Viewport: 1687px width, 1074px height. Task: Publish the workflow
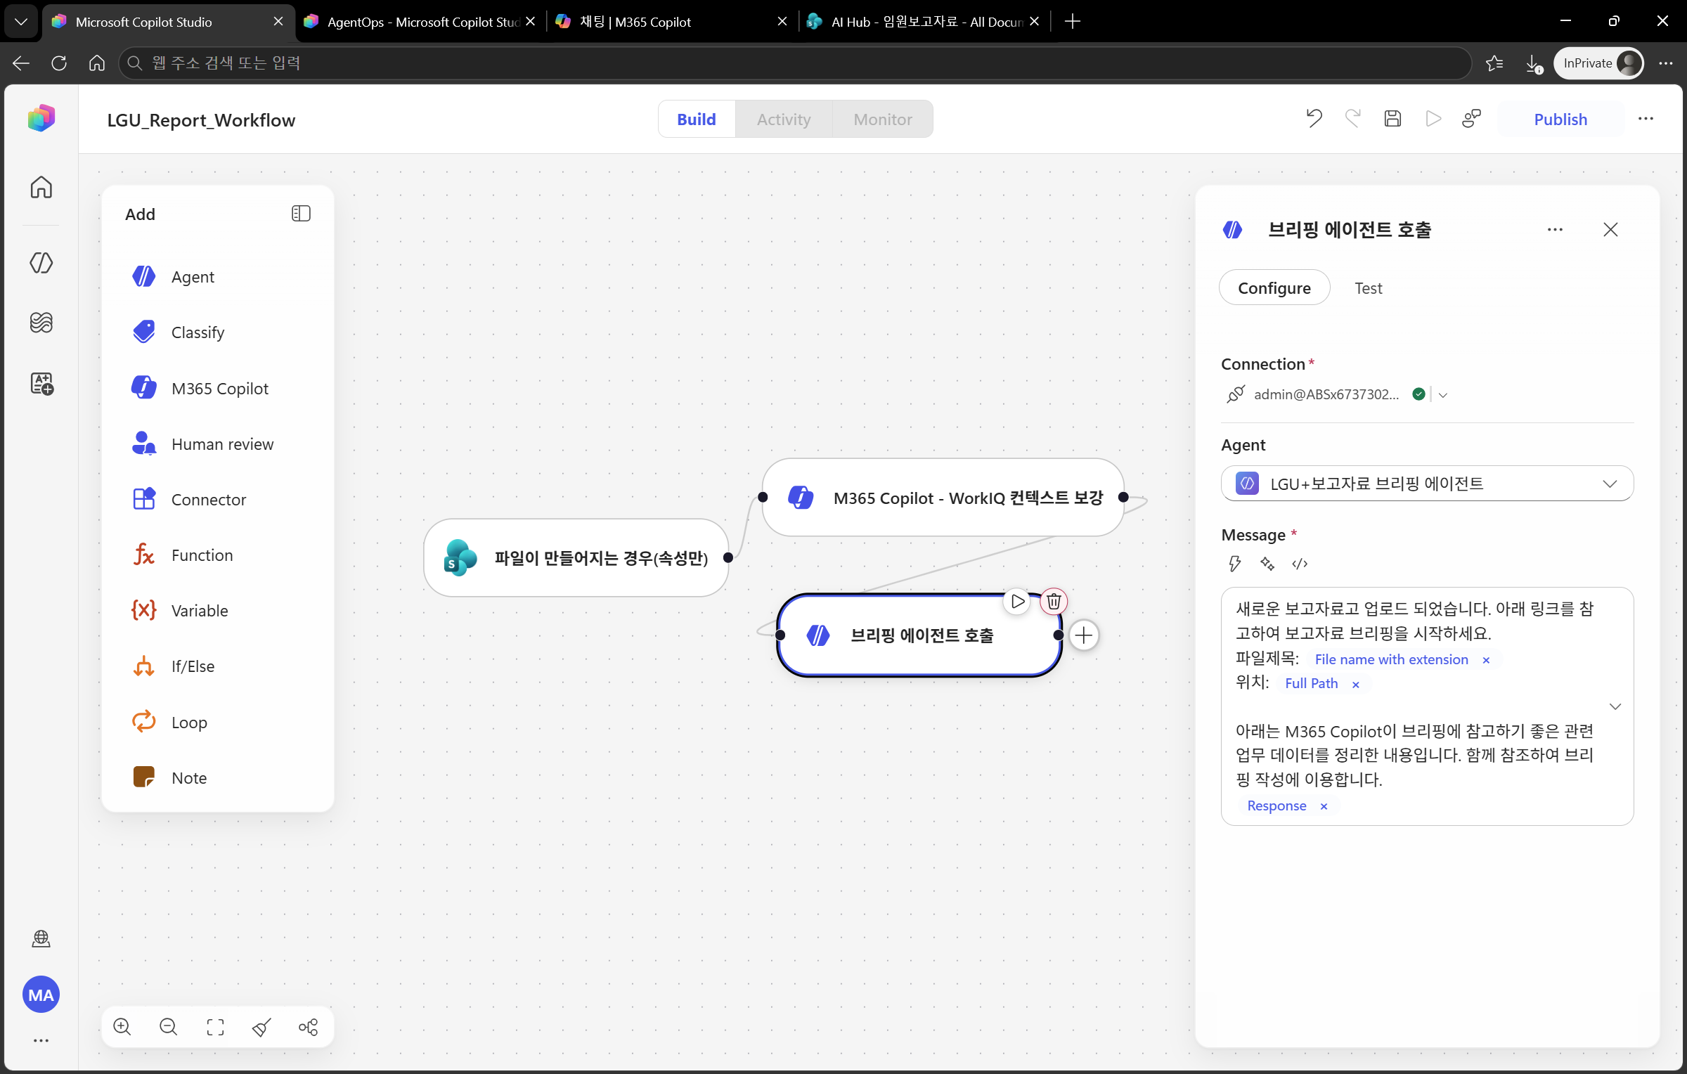point(1560,119)
